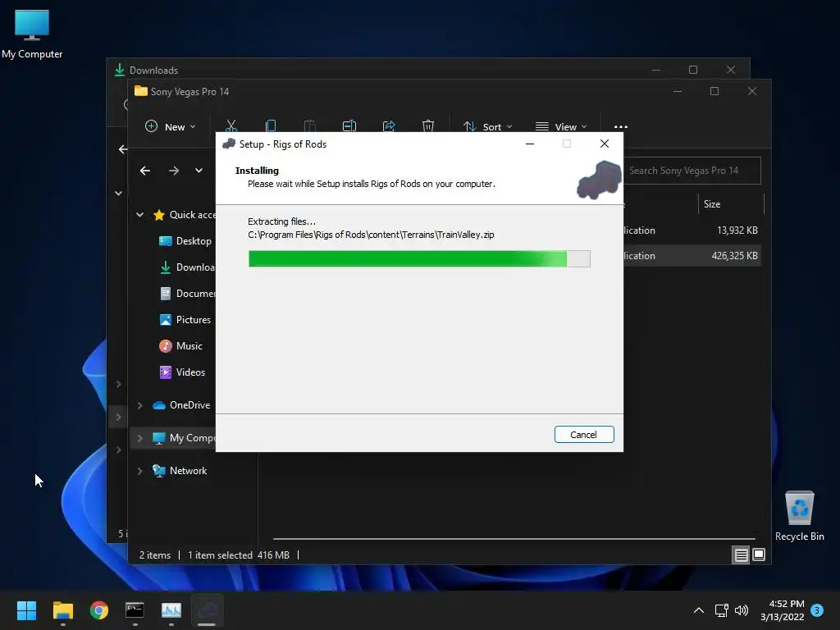Screen dimensions: 840x630
Task: Open File Explorer from the taskbar
Action: click(62, 610)
